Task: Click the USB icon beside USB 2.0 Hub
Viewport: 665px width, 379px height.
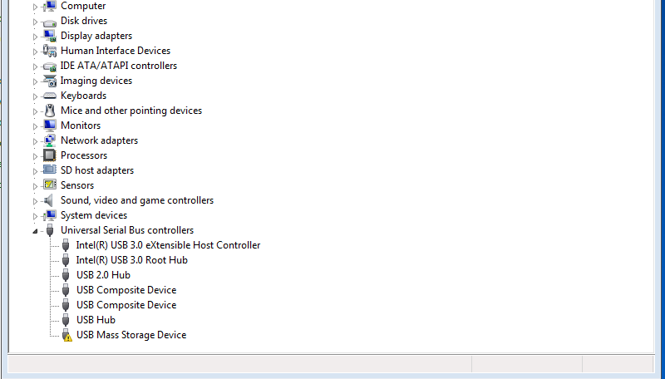Action: (66, 275)
